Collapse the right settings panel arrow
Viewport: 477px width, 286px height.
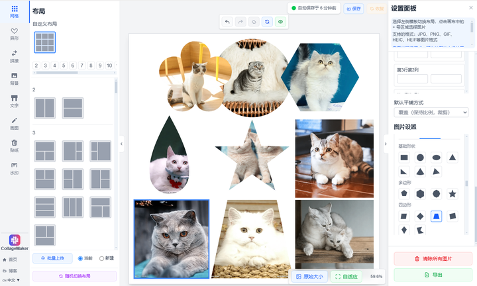[x=386, y=143]
